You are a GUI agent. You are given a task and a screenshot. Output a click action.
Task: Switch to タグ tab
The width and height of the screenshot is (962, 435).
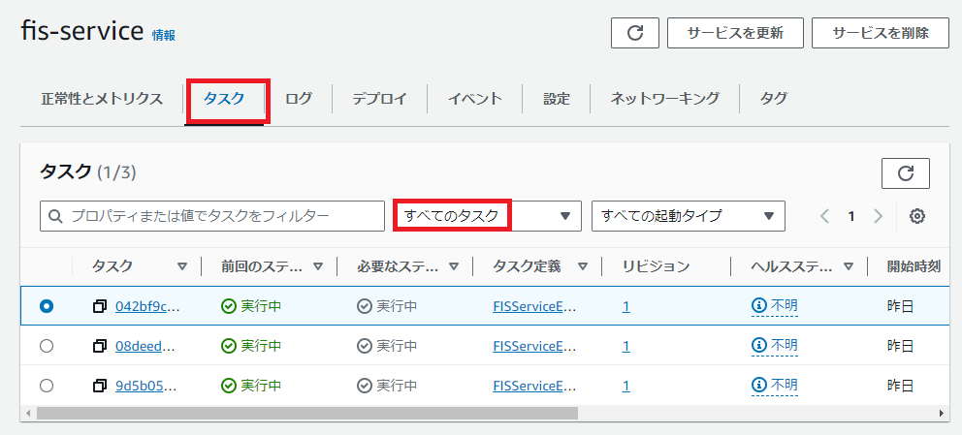773,99
